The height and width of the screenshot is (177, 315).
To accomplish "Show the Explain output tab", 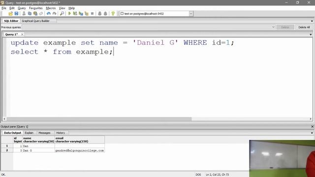I will [29, 133].
